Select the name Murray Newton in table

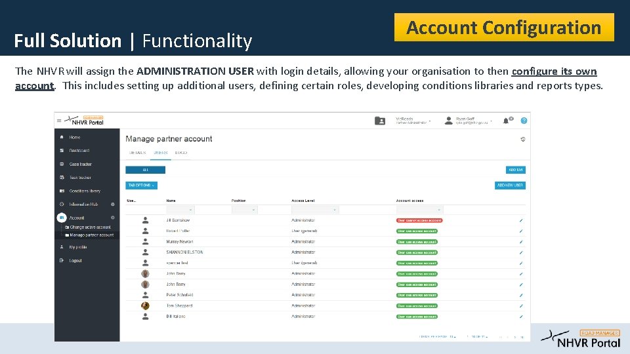point(180,242)
